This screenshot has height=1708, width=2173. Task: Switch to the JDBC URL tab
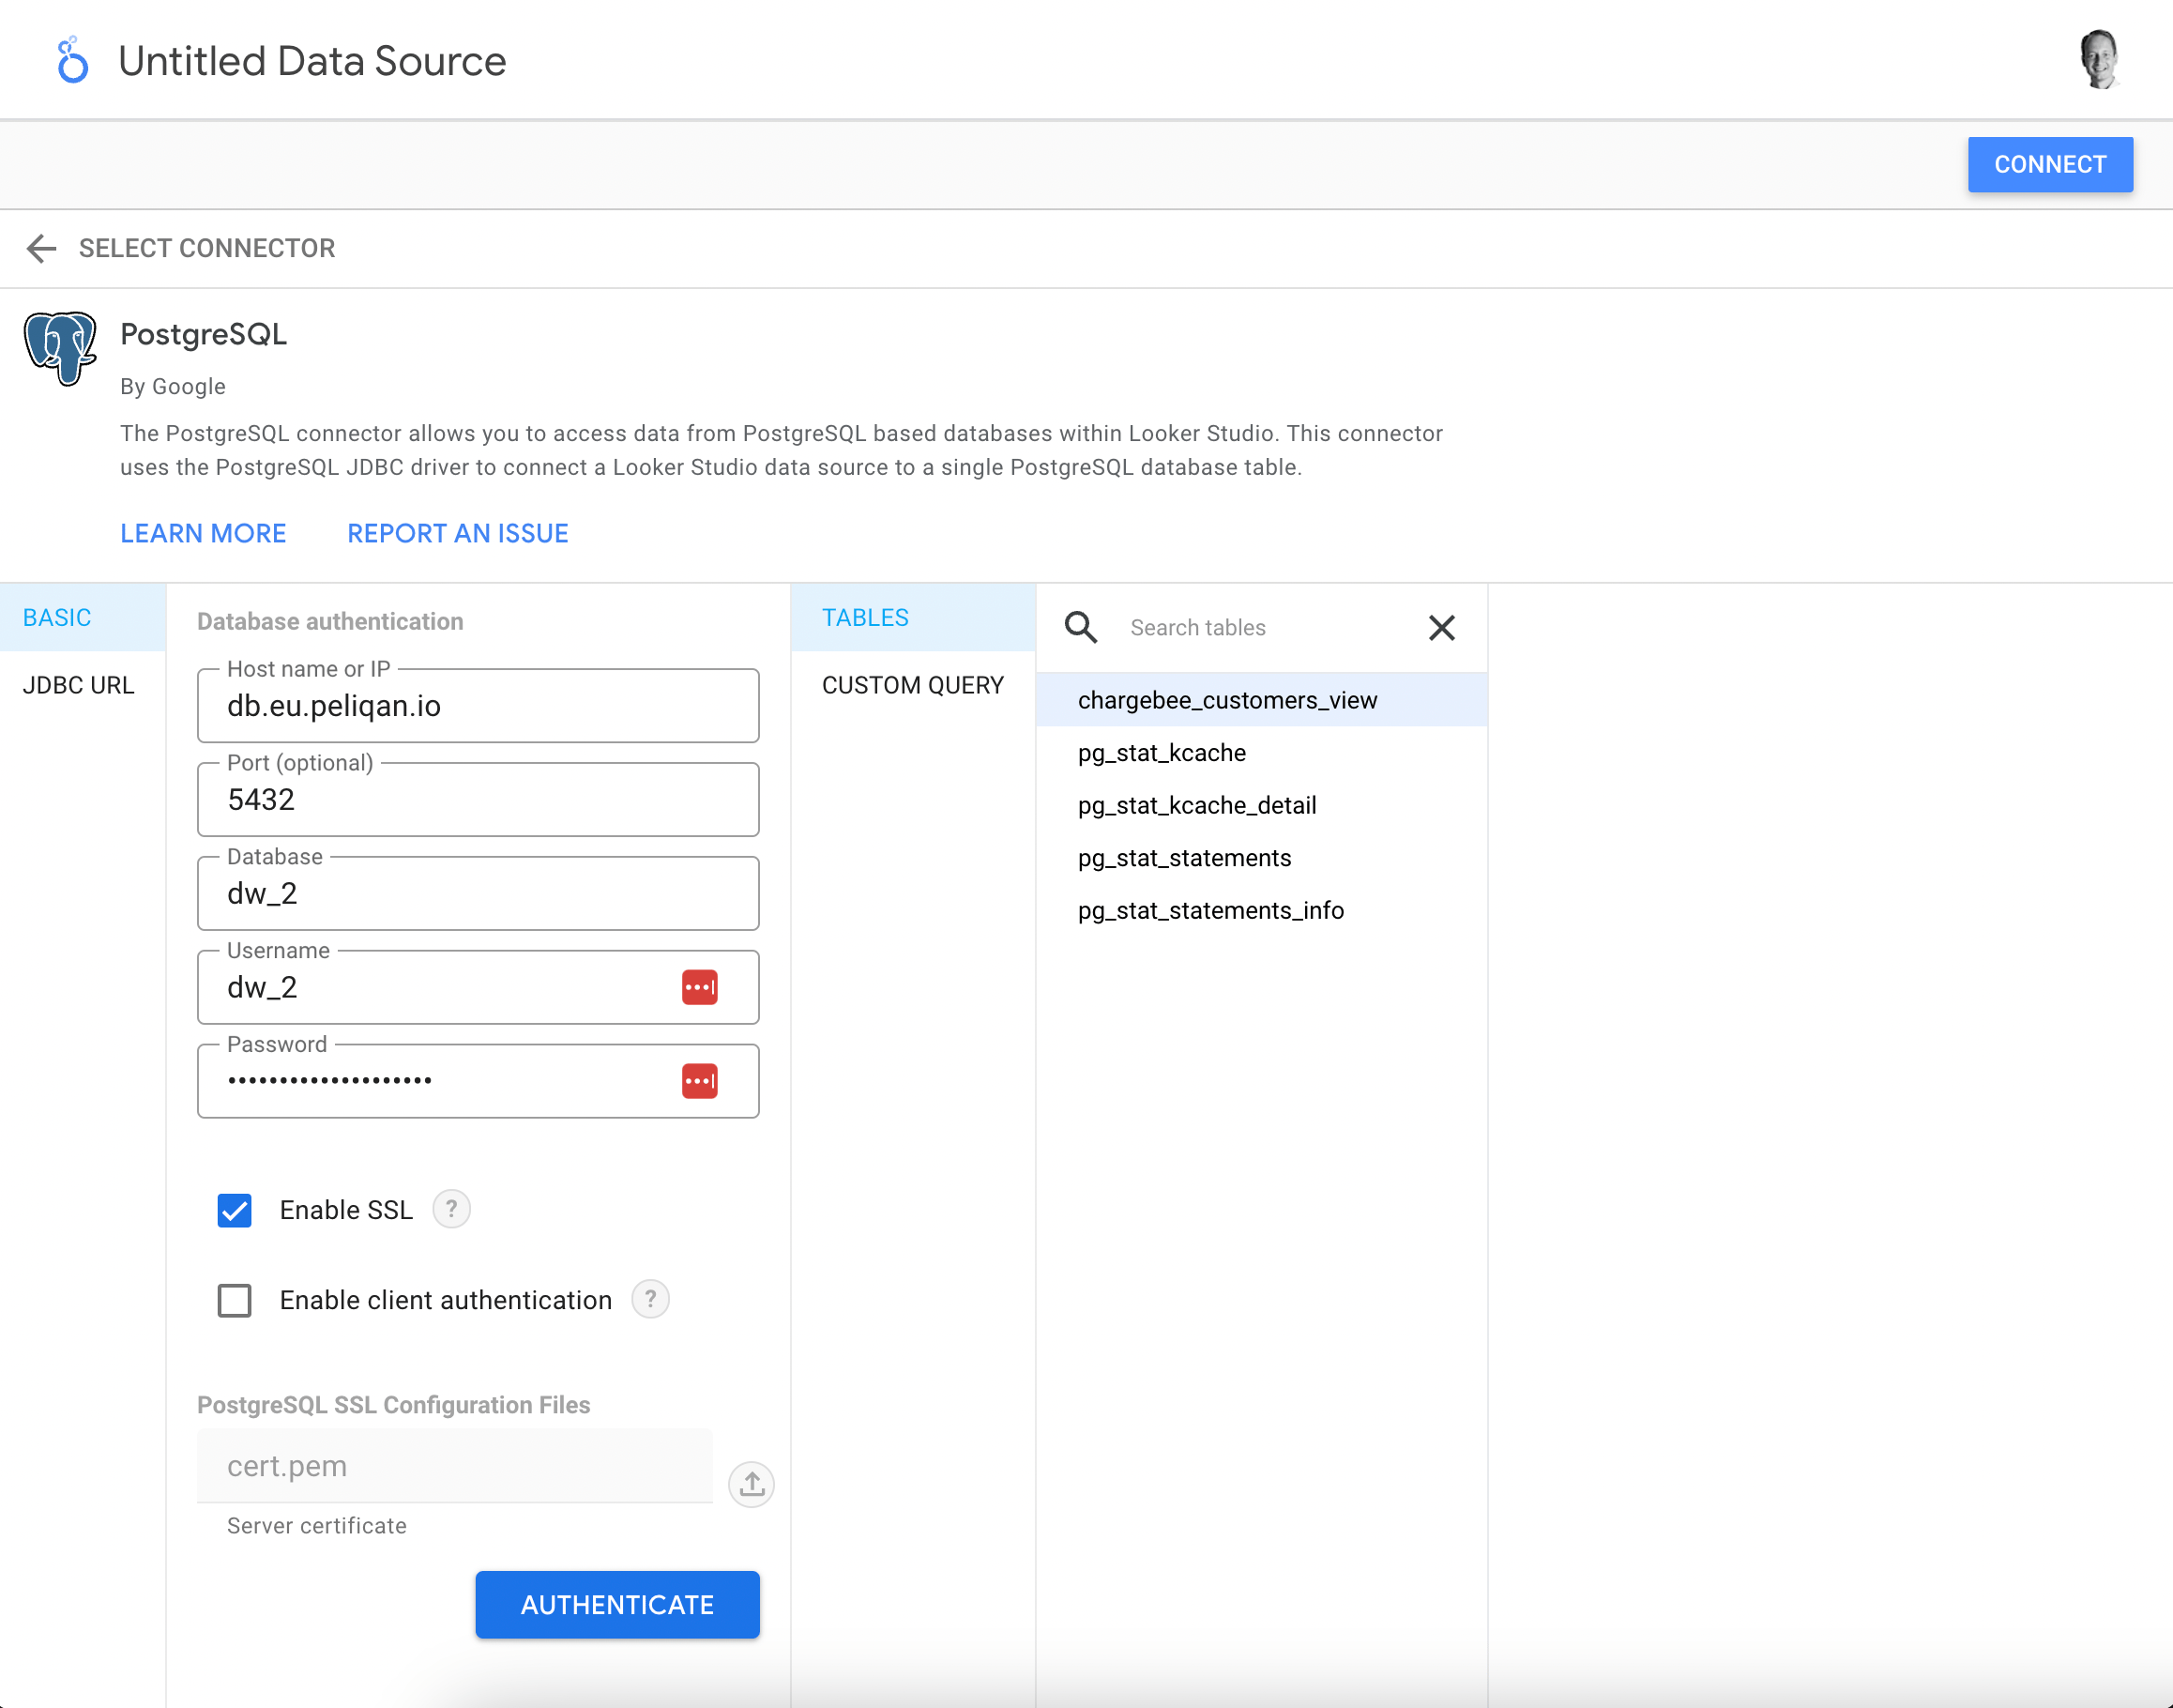pyautogui.click(x=82, y=685)
